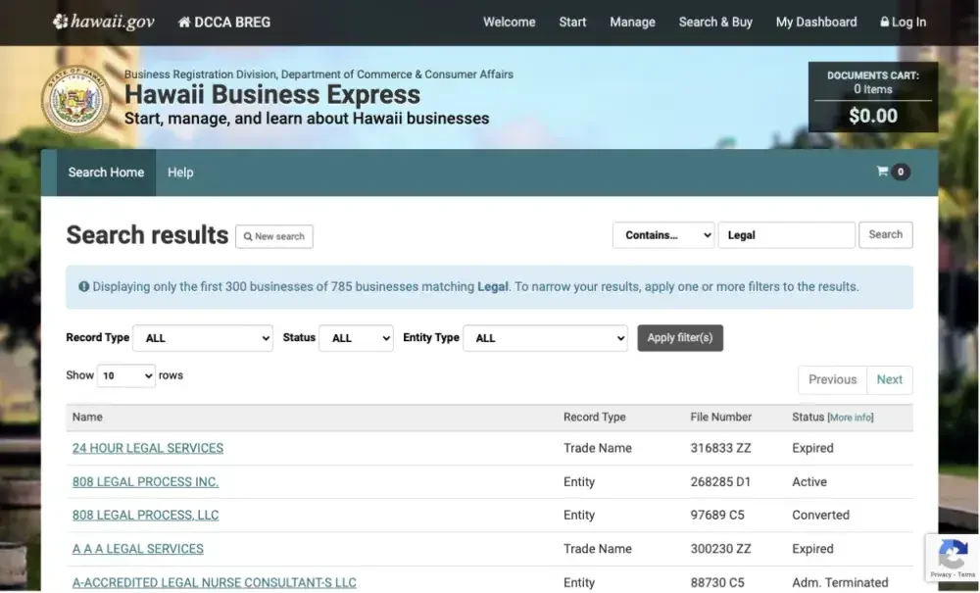Open 24 HOUR LEGAL SERVICES record
This screenshot has width=980, height=593.
(148, 448)
